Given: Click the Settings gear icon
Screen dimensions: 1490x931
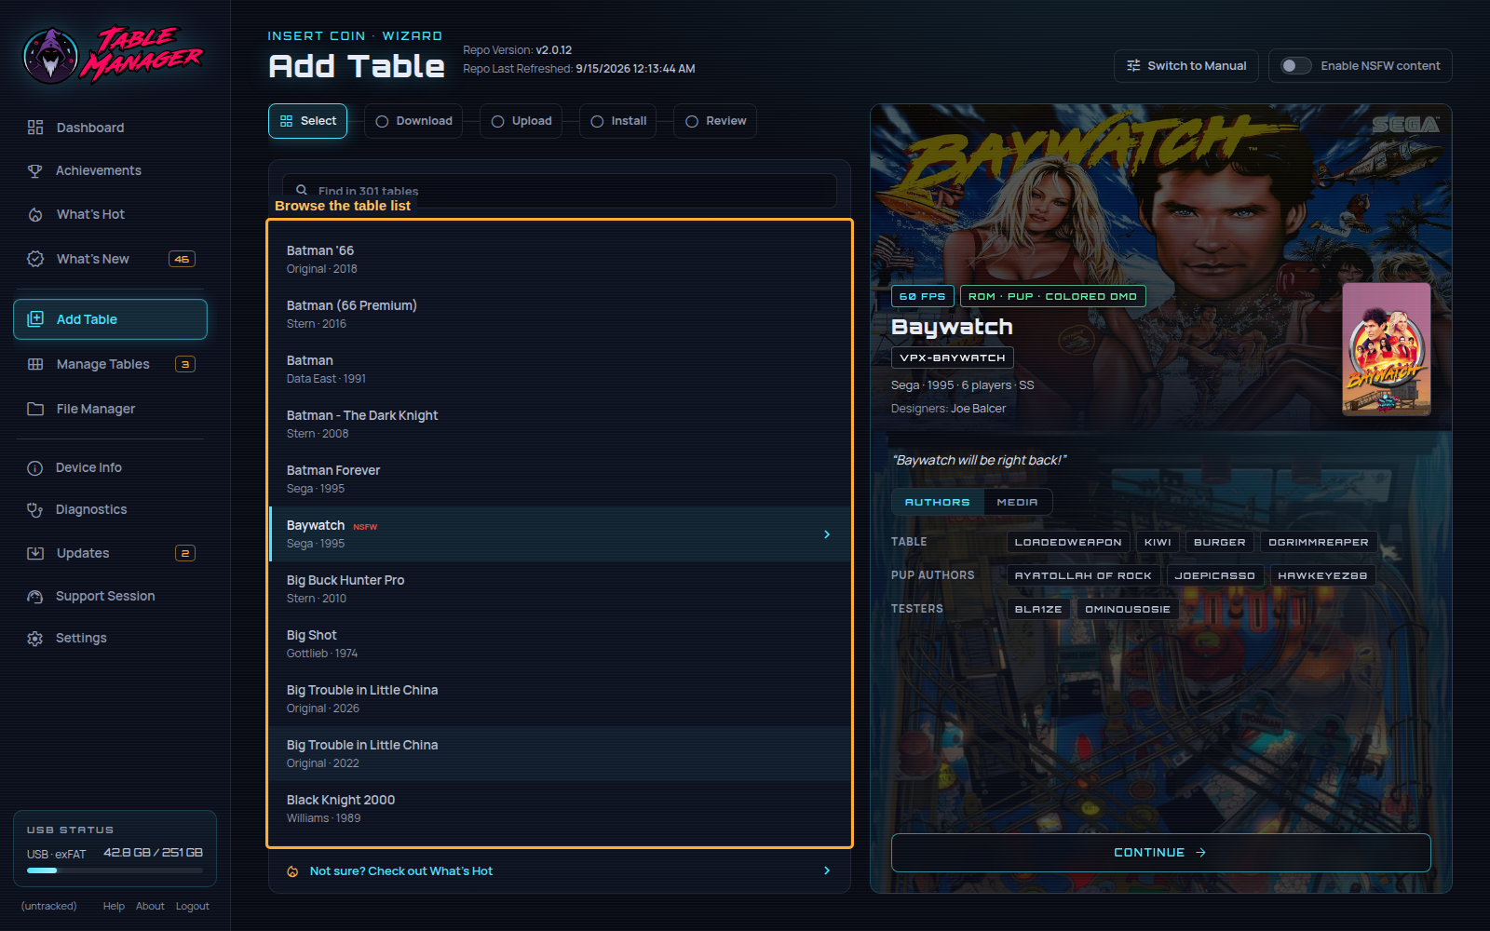Looking at the screenshot, I should pos(35,639).
